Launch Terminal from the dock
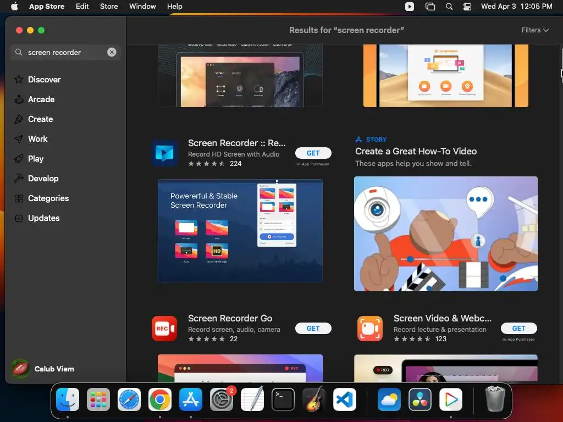 click(x=283, y=399)
